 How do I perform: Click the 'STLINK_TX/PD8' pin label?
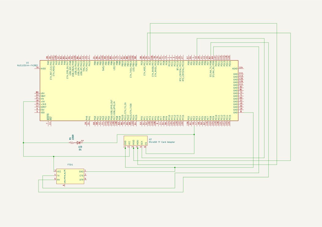211,69
